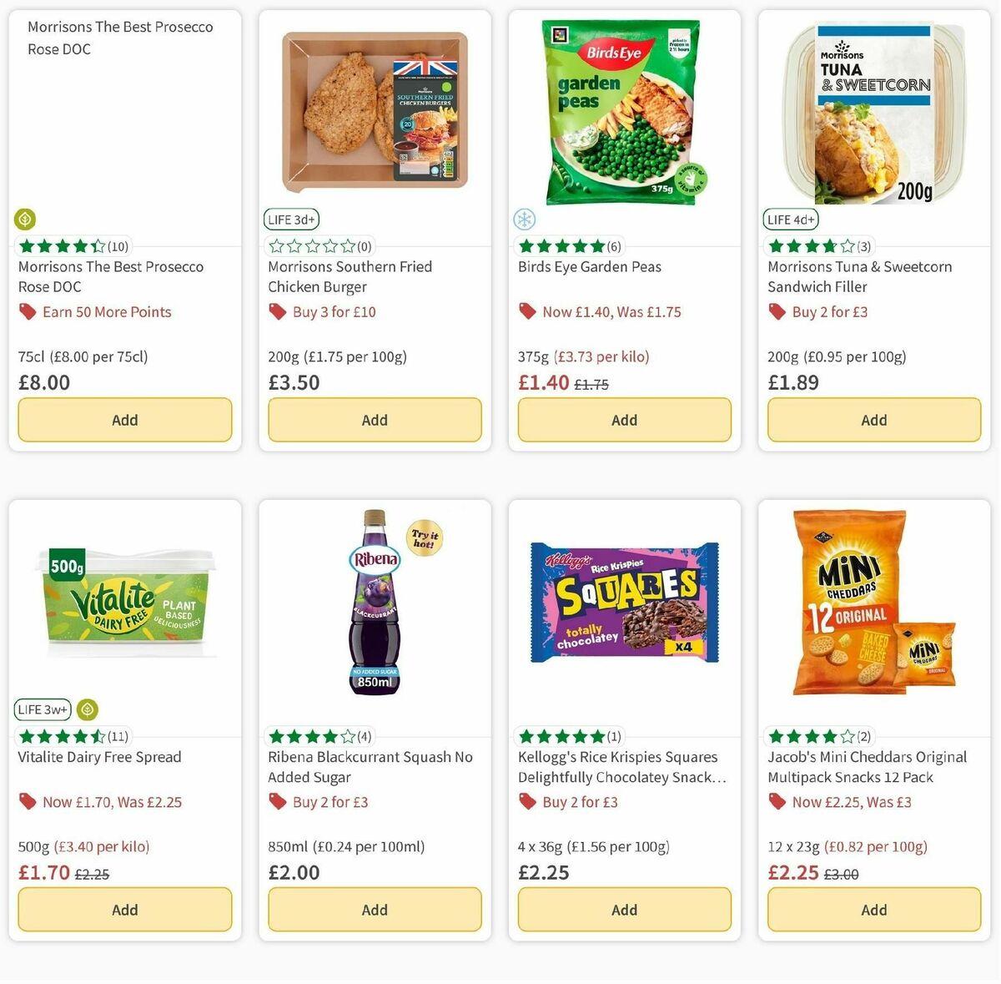Click the LIFE 4d+ badge on Tuna Sandwich Filler
This screenshot has width=1001, height=984.
click(790, 219)
